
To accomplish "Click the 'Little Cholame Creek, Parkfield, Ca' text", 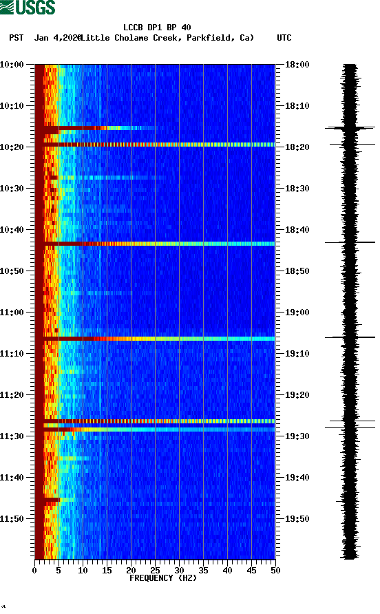I will pos(168,38).
